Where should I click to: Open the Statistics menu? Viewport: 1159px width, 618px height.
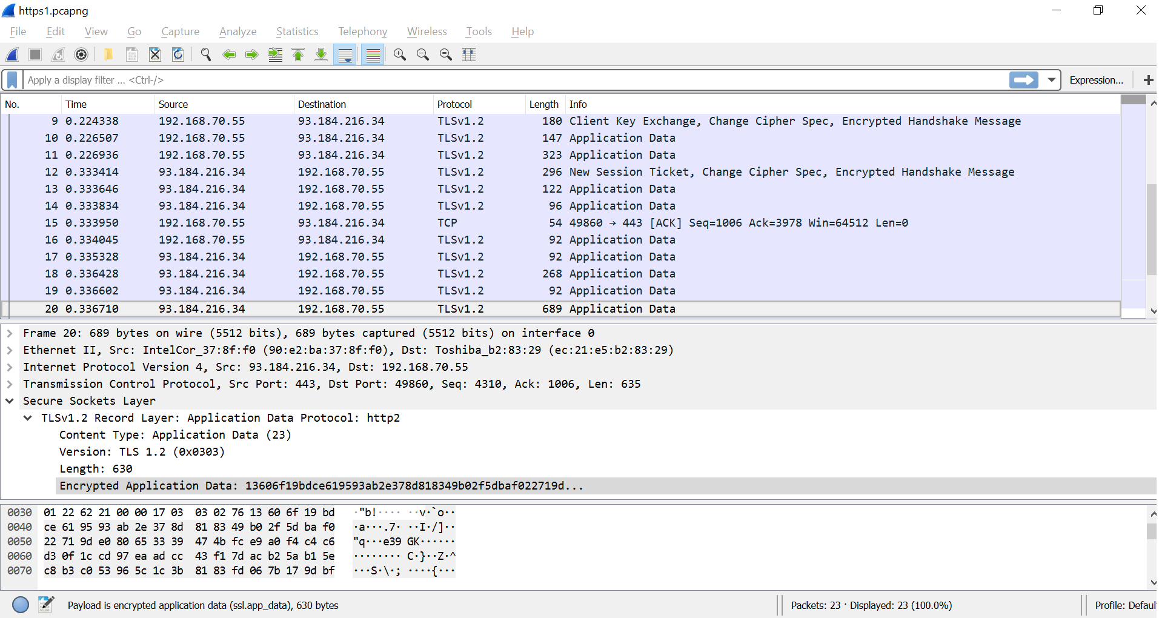click(297, 32)
